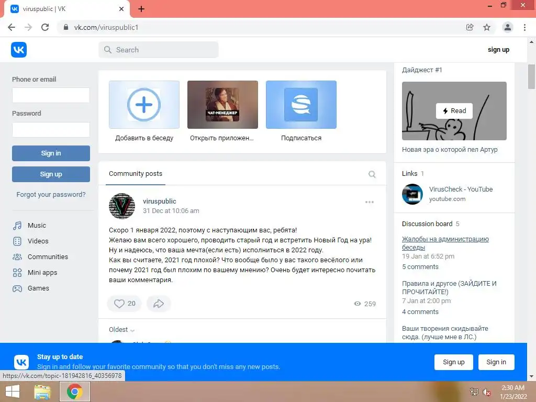Open the post date 31 Dec at 10:06 am
This screenshot has width=536, height=402.
click(x=171, y=211)
